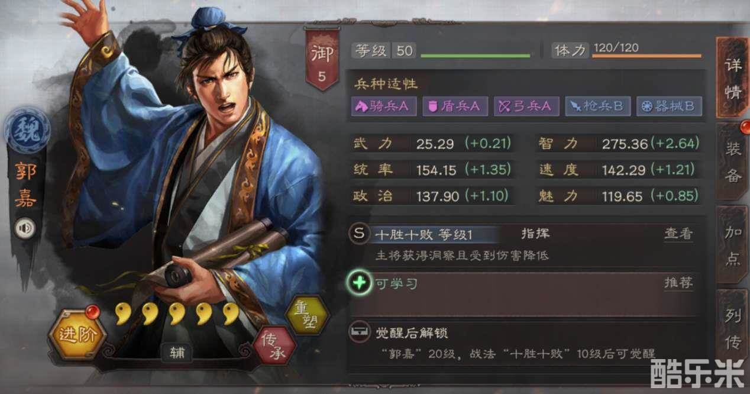The height and width of the screenshot is (394, 750).
Task: Switch to the 加点 attribute points tab
Action: (x=733, y=246)
